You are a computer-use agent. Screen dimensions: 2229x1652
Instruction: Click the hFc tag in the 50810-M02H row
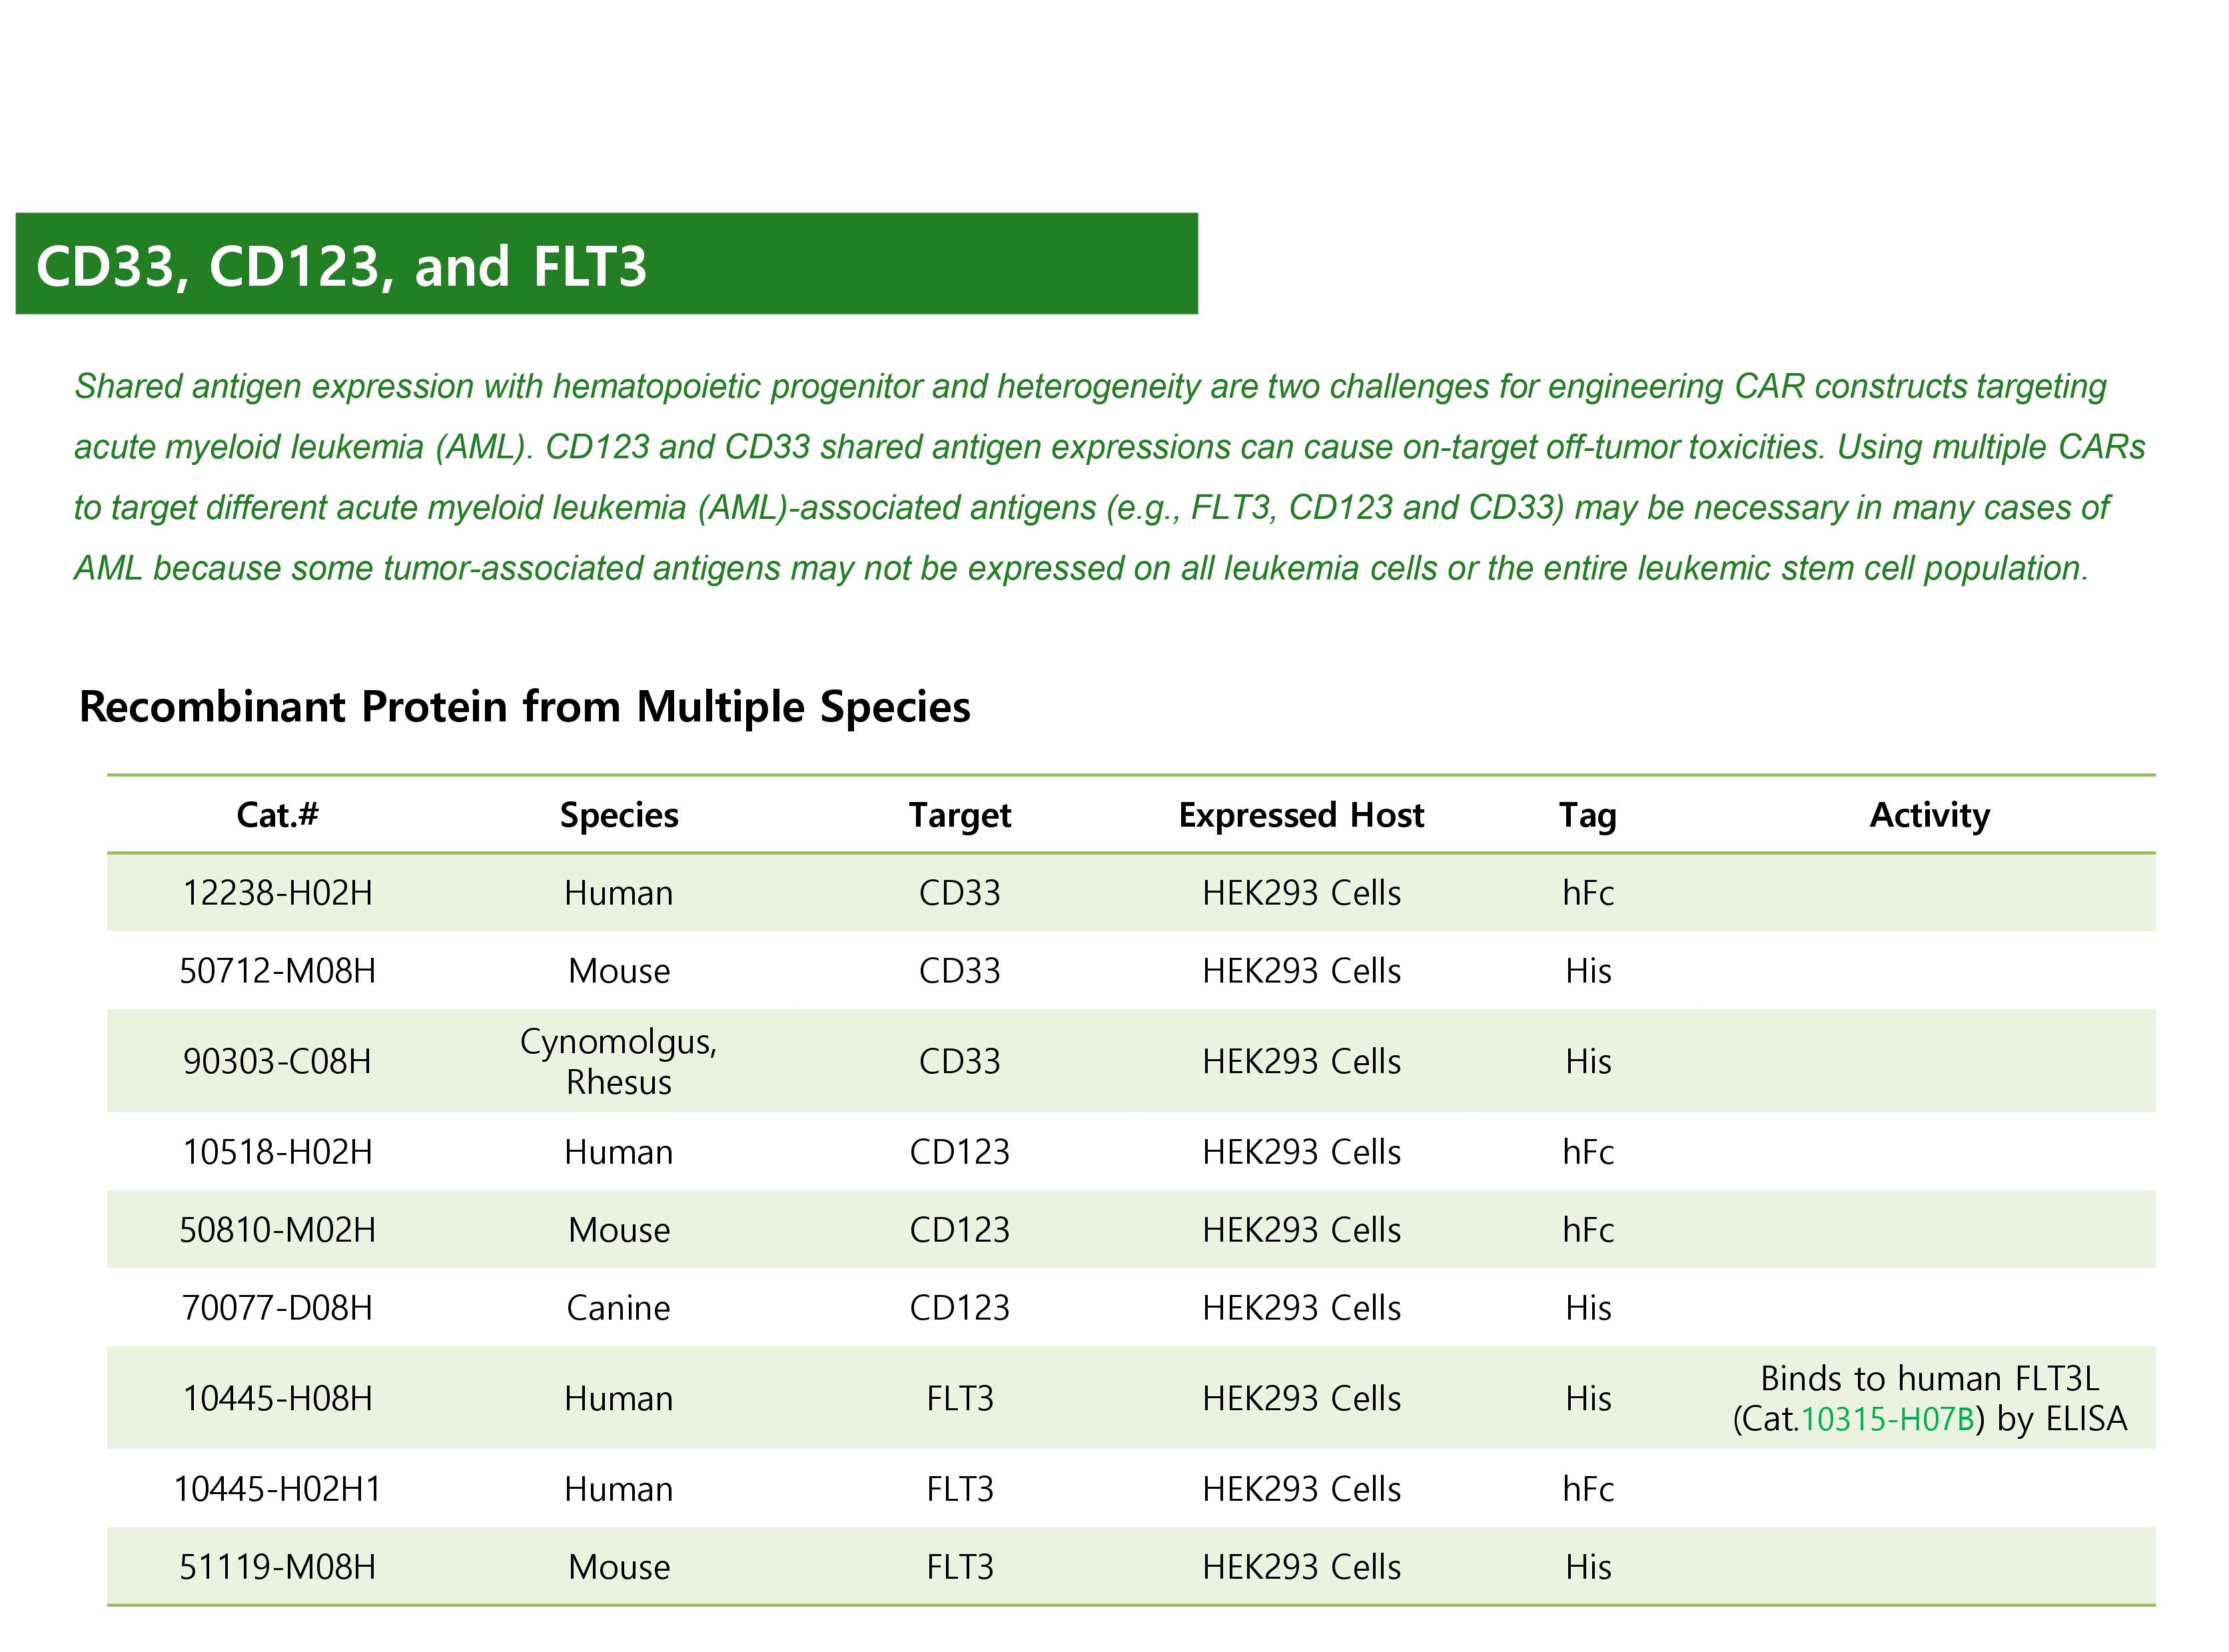(x=1587, y=1230)
